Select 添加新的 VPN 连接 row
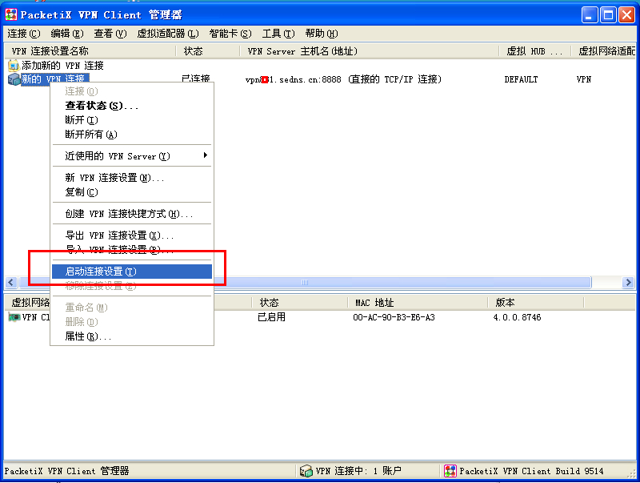The image size is (640, 483). tap(62, 66)
